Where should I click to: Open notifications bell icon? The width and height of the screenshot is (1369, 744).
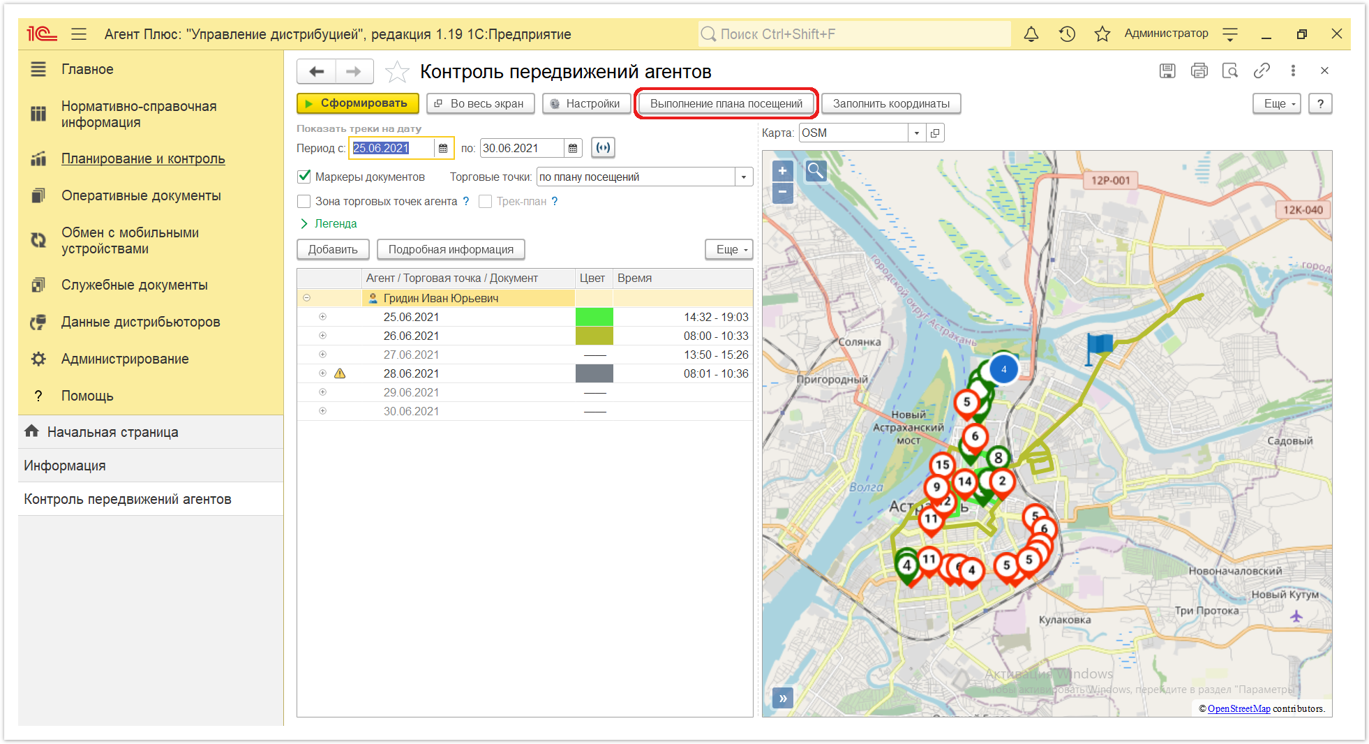[x=1031, y=34]
